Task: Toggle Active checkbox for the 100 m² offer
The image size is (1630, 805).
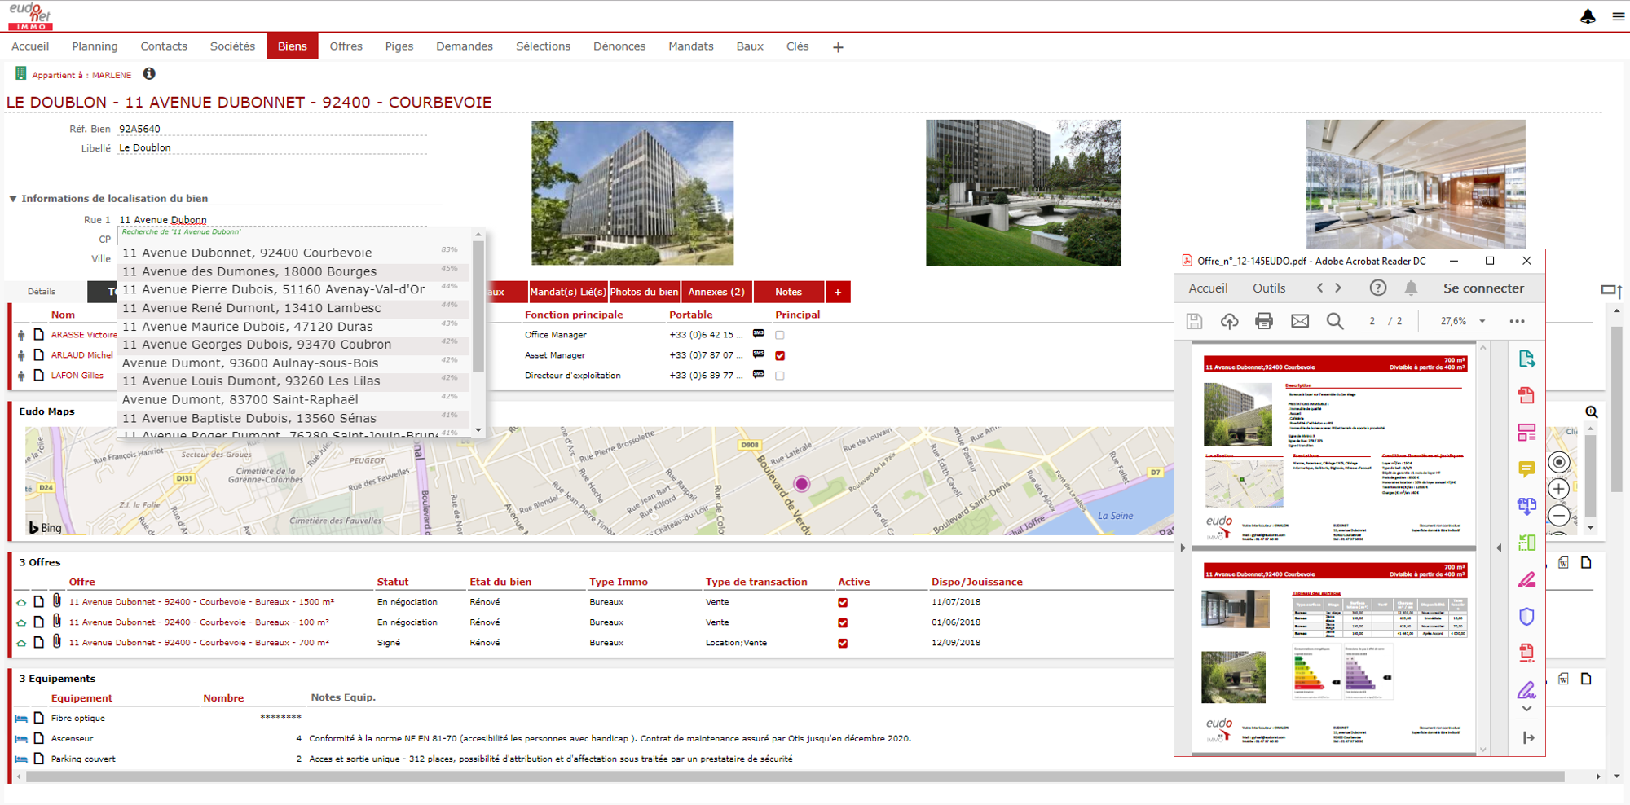Action: click(843, 623)
